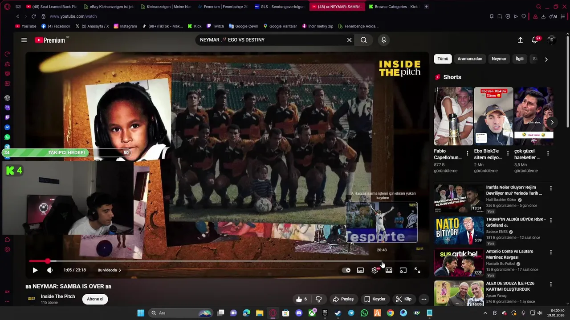
Task: Reload the page
Action: 33,16
